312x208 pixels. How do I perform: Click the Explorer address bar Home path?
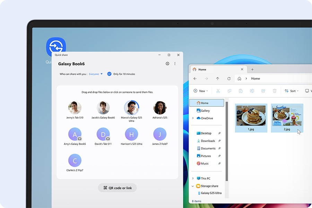coord(255,79)
